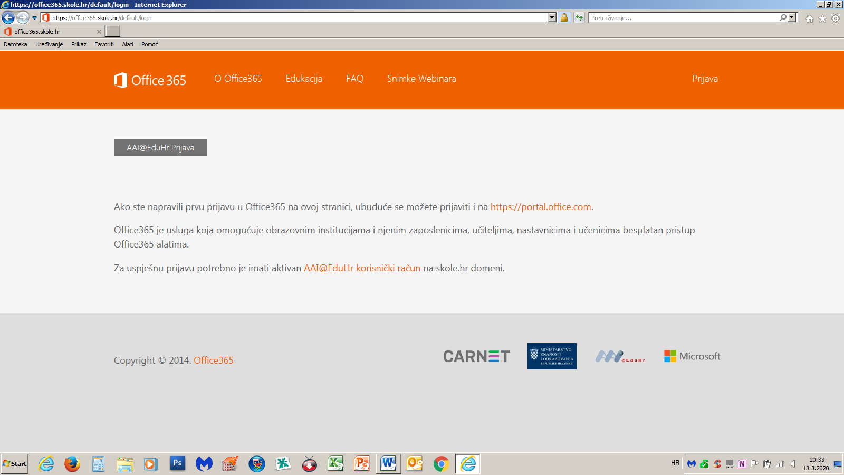Open the Favoriti menu
The image size is (844, 475).
point(104,44)
